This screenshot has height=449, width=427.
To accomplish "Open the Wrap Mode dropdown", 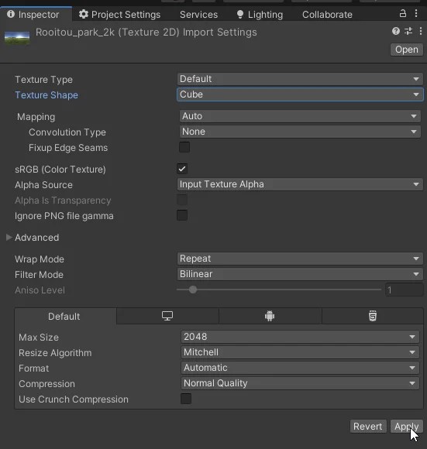I will click(x=300, y=259).
